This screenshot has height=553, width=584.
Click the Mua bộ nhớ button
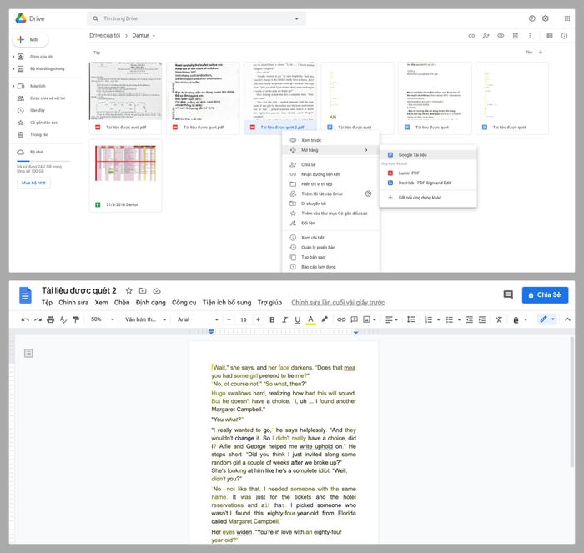coord(33,182)
